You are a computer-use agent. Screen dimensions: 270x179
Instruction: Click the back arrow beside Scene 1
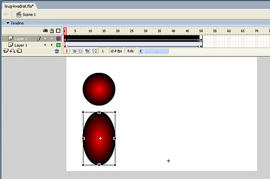click(6, 14)
